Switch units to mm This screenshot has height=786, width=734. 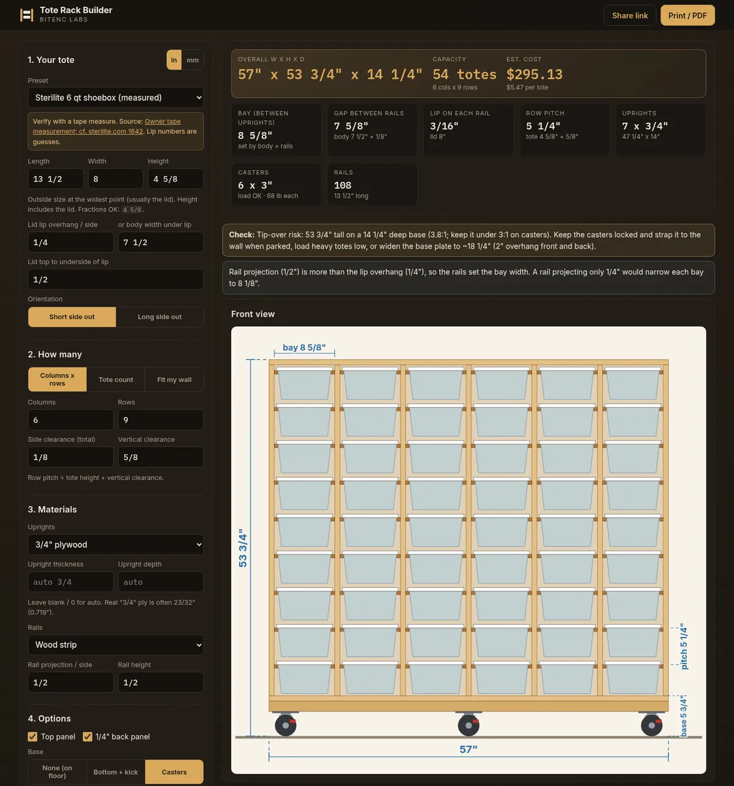tap(193, 60)
